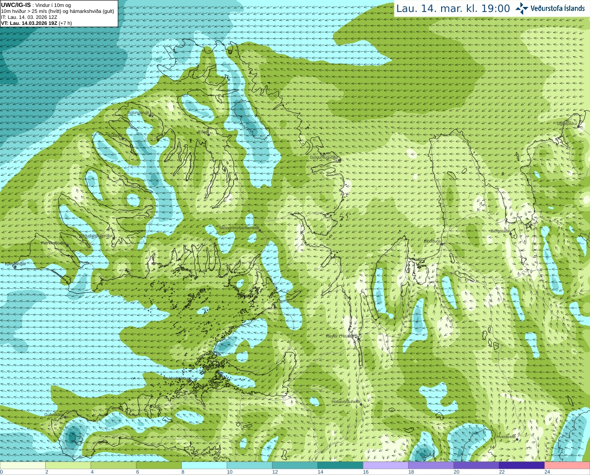Click the Veðurstofa Íslands logo icon
The image size is (590, 475).
pyautogui.click(x=522, y=8)
